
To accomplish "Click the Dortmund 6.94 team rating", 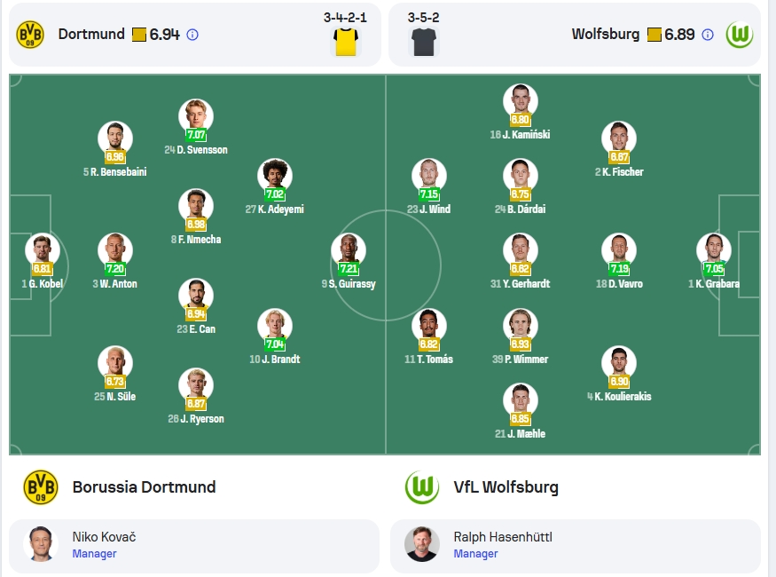I will [164, 35].
